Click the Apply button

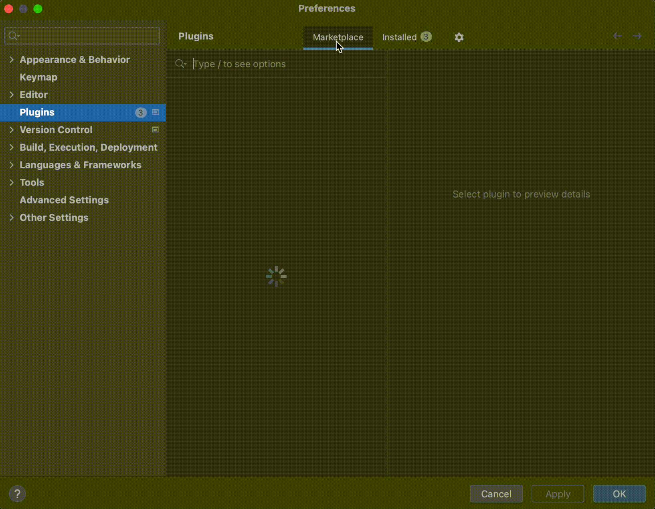point(558,494)
